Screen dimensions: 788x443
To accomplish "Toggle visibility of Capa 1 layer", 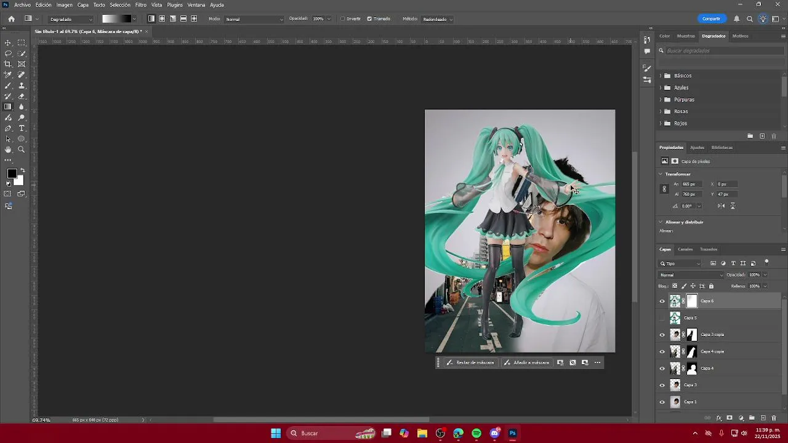I will 662,402.
